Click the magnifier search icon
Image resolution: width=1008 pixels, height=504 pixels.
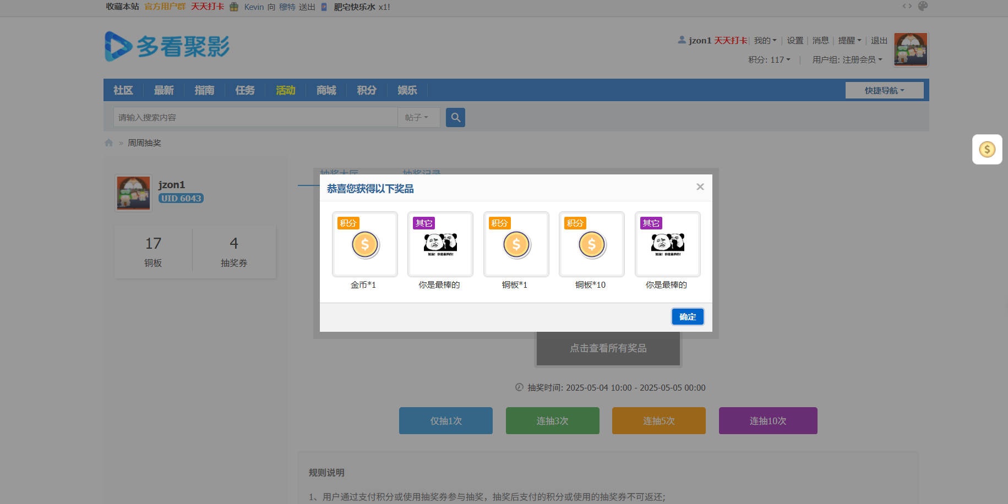click(x=455, y=117)
